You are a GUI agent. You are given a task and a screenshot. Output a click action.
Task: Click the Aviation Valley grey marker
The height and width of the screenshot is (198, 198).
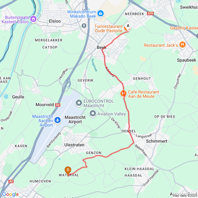tap(93, 114)
